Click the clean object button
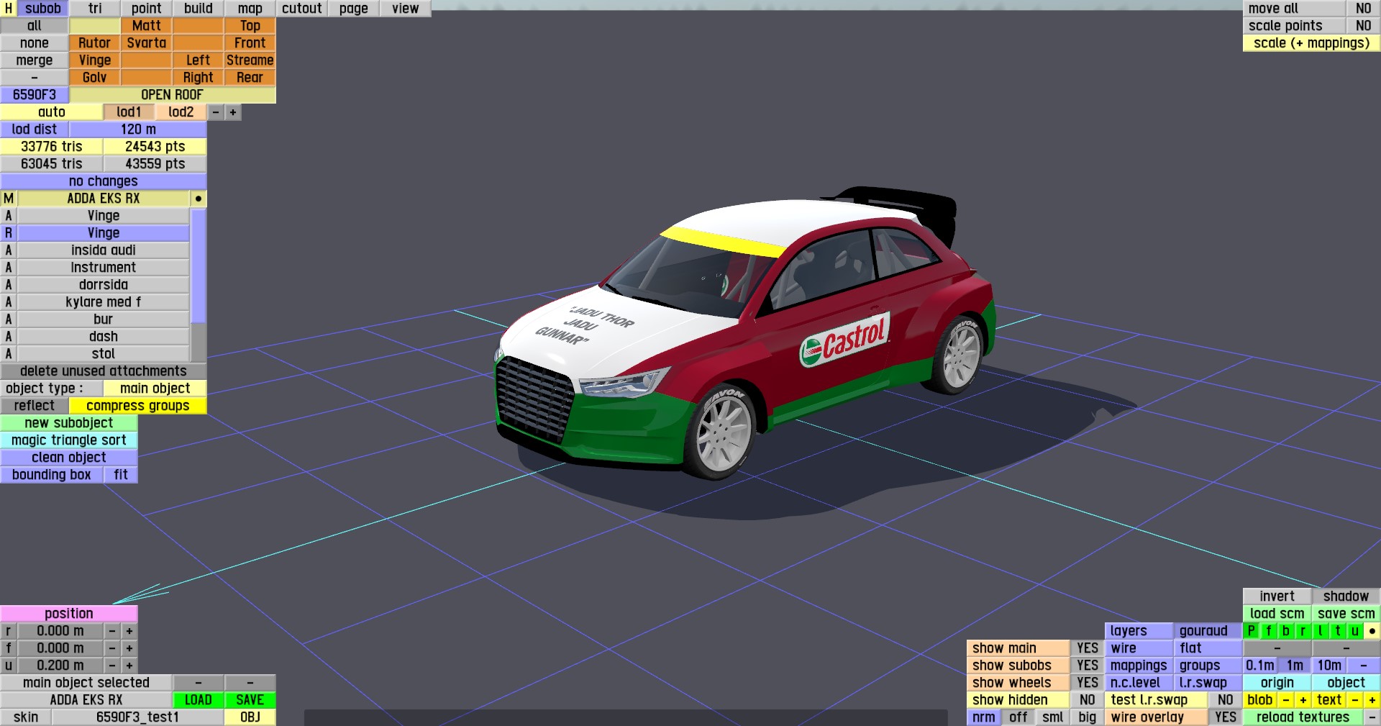The image size is (1381, 726). click(x=69, y=458)
